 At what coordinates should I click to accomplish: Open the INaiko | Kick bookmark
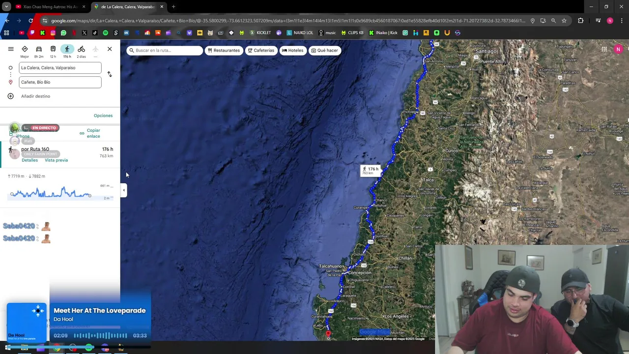click(x=383, y=33)
